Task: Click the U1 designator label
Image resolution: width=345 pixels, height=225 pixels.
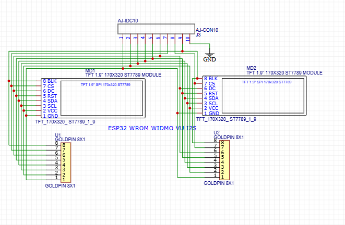Action: [x=58, y=135]
